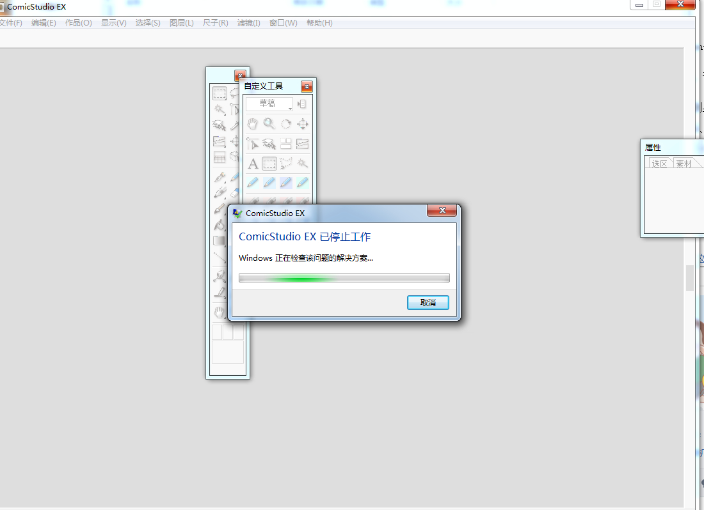The width and height of the screenshot is (704, 510).
Task: Click the 取消 button in the crash dialog
Action: point(428,302)
